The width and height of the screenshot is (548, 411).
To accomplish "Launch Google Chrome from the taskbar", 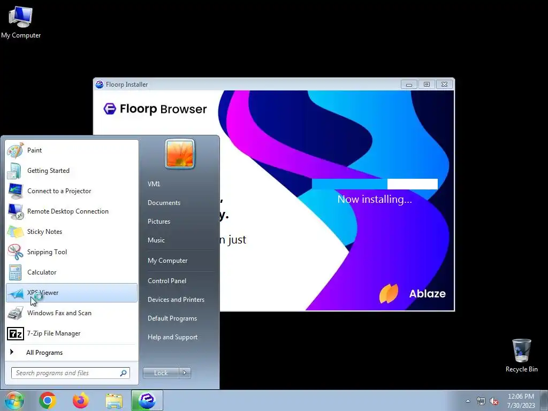I will [x=48, y=400].
